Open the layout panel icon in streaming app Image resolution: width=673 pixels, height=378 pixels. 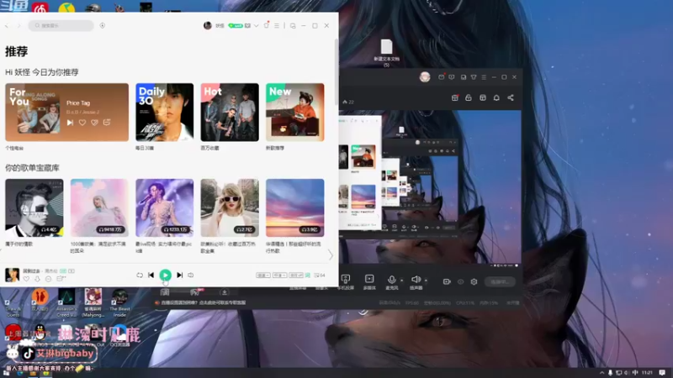(482, 97)
